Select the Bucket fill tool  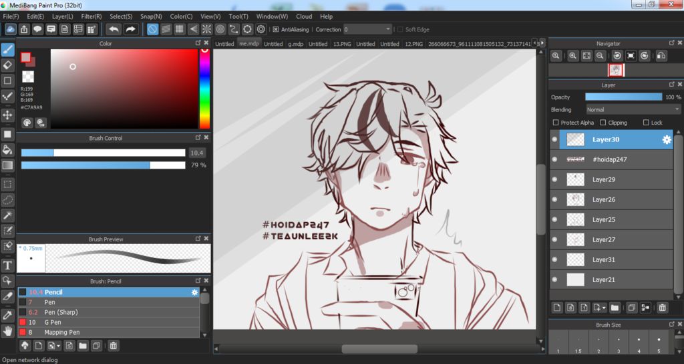click(x=7, y=150)
